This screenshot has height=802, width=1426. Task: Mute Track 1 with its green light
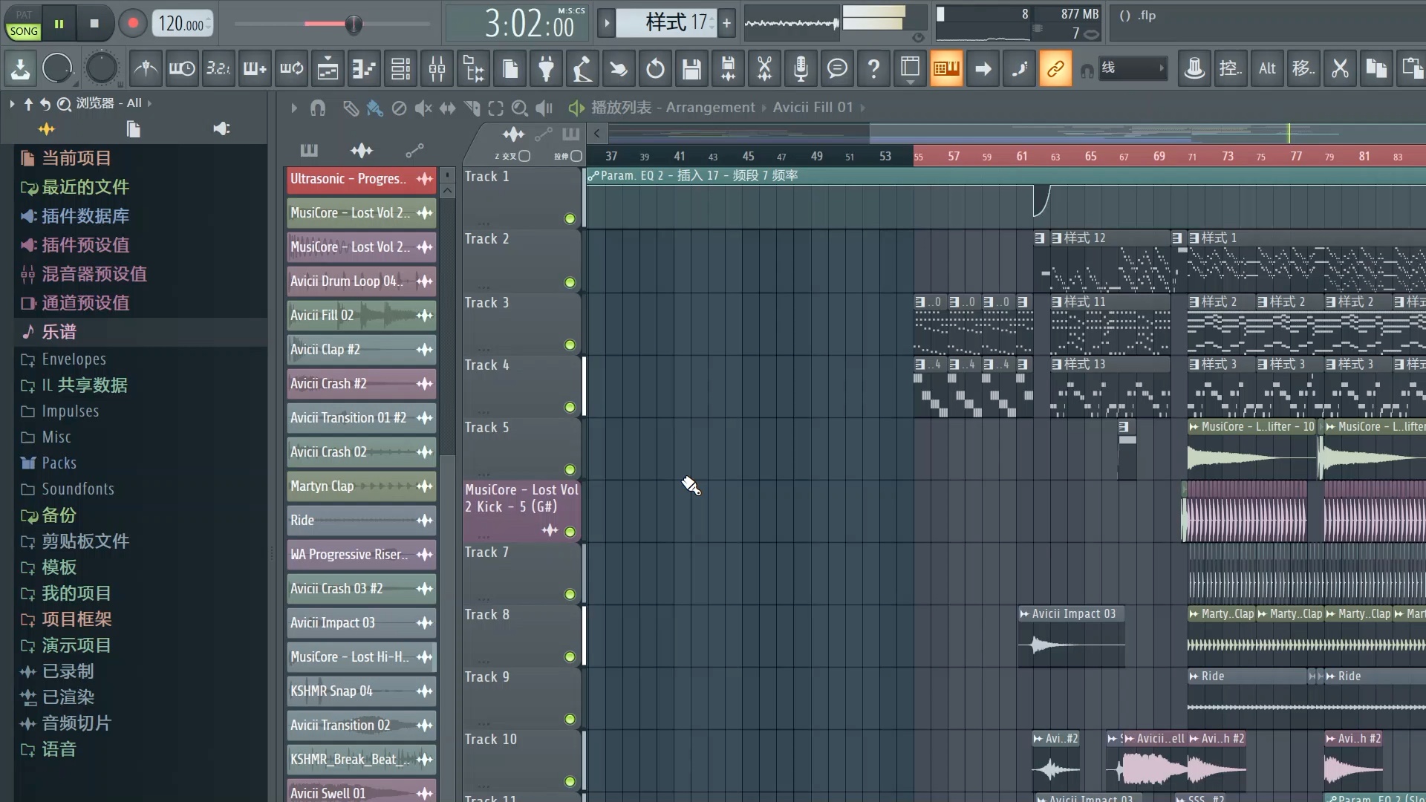pyautogui.click(x=570, y=219)
